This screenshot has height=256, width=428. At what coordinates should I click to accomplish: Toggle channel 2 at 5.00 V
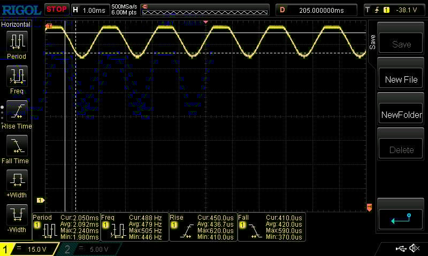pyautogui.click(x=88, y=249)
